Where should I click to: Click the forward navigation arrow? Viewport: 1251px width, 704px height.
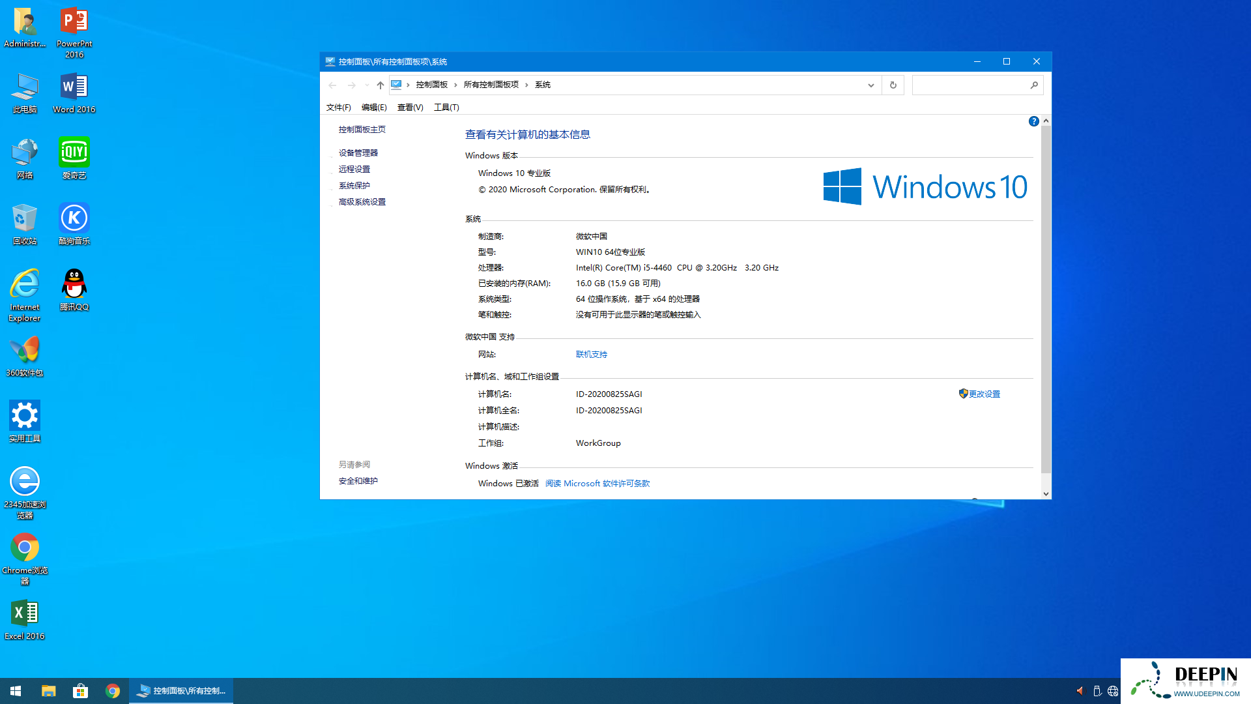point(352,85)
